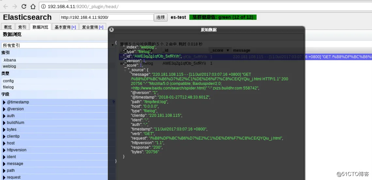This screenshot has width=372, height=180.
Task: Open the browser home page
Action: (33, 7)
